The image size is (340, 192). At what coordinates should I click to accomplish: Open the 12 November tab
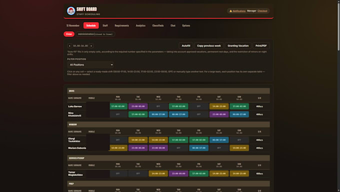pos(73,26)
